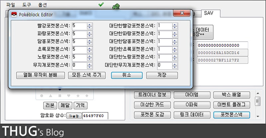The height and width of the screenshot is (138, 266).
Task: Click the Pokéball icon in the Pokéblock Editor title bar
Action: pyautogui.click(x=14, y=15)
